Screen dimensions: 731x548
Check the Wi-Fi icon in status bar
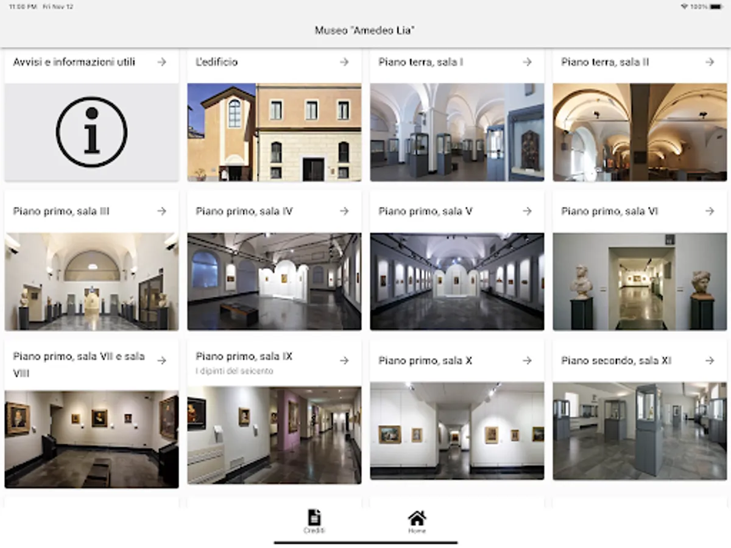point(685,7)
